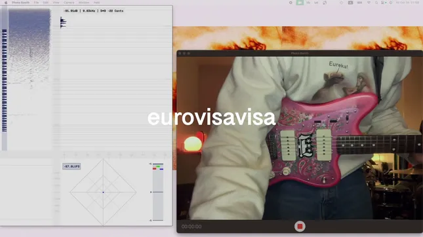Open the Edit menu
This screenshot has height=237, width=423.
[x=46, y=3]
